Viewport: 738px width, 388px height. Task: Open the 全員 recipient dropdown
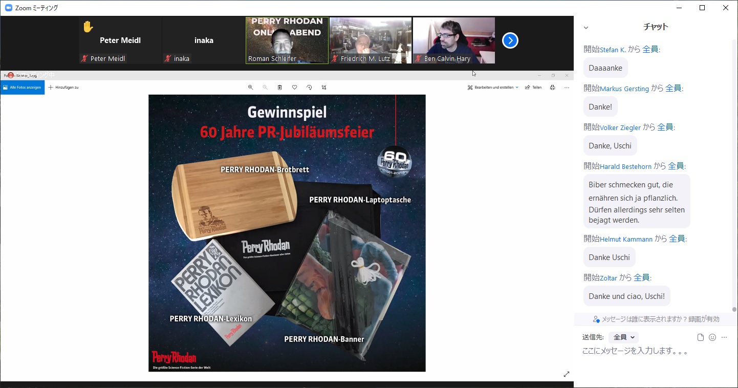(624, 337)
